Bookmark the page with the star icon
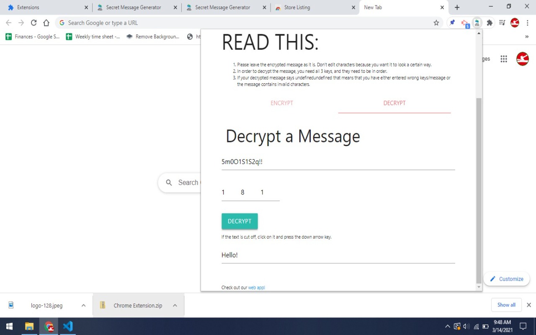536x335 pixels. [x=436, y=23]
